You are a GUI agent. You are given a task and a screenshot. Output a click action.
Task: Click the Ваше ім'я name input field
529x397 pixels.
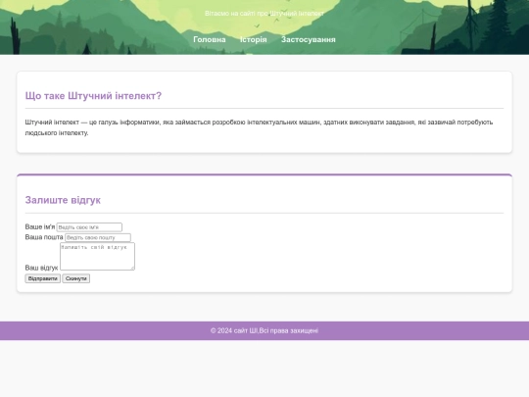pyautogui.click(x=89, y=227)
